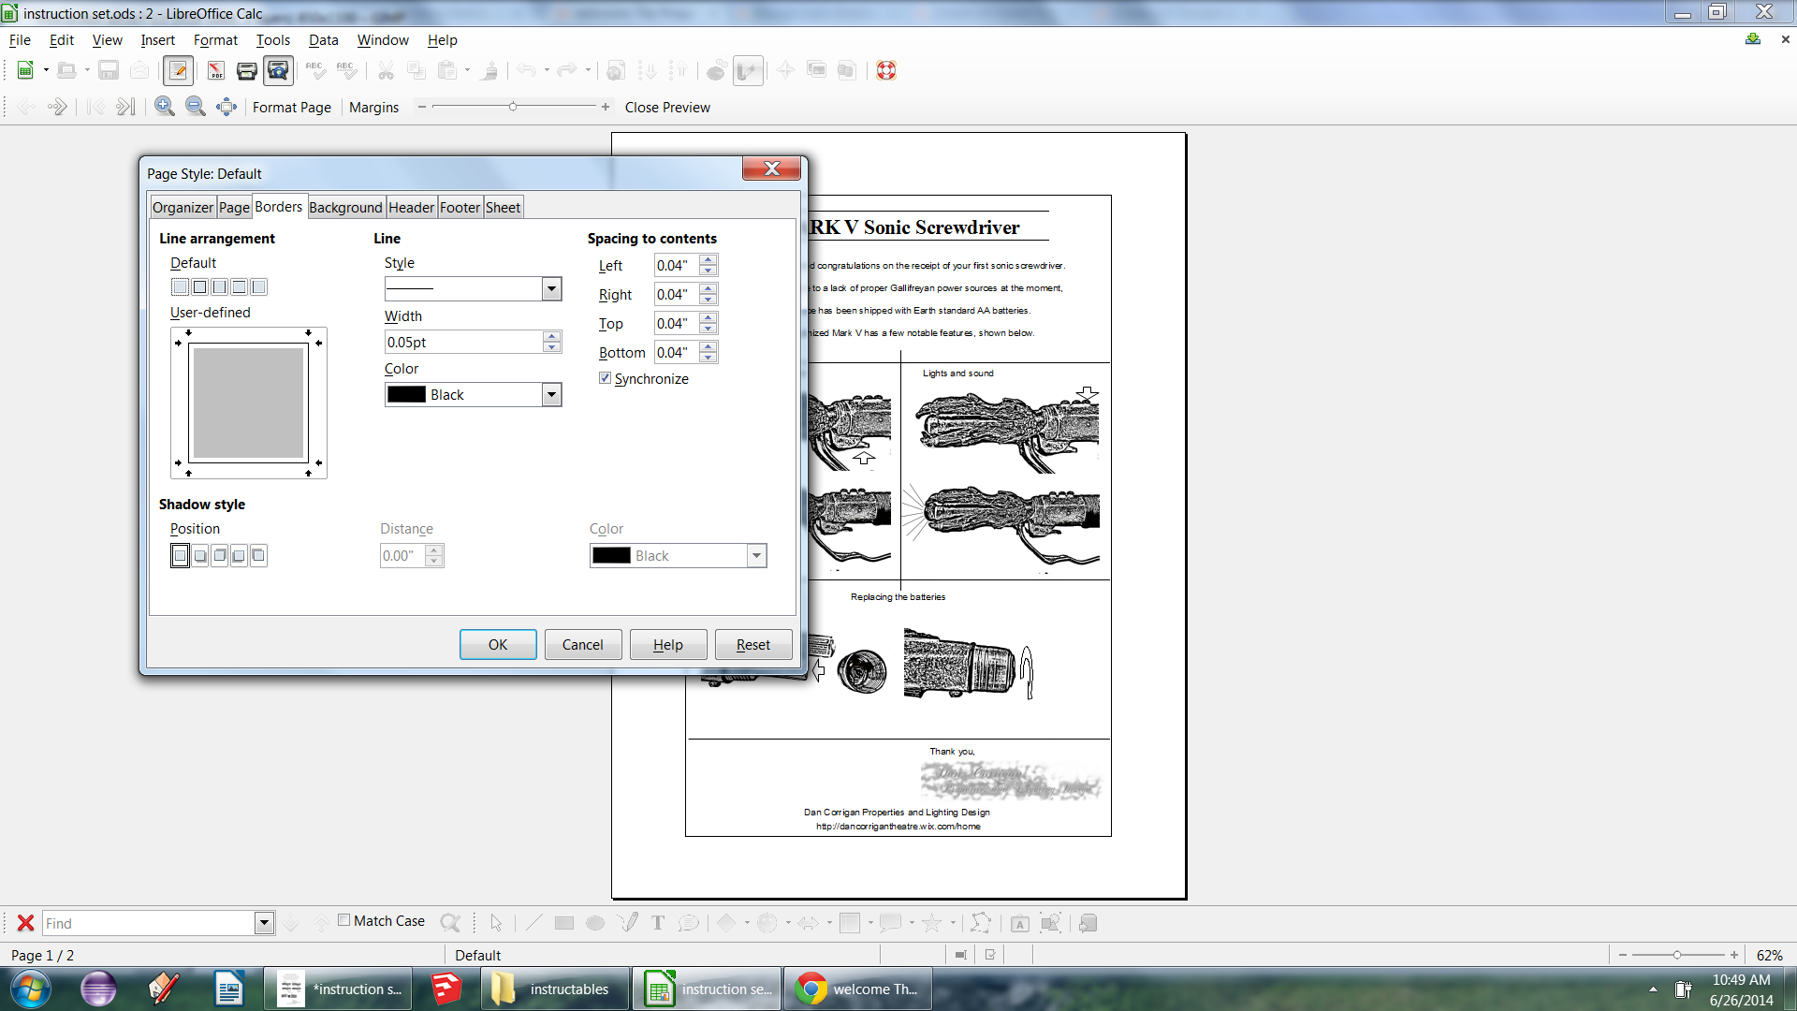Viewport: 1797px width, 1011px height.
Task: Click the Export as PDF icon
Action: pos(215,71)
